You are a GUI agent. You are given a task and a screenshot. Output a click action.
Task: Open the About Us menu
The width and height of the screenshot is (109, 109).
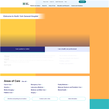(x=45, y=6)
